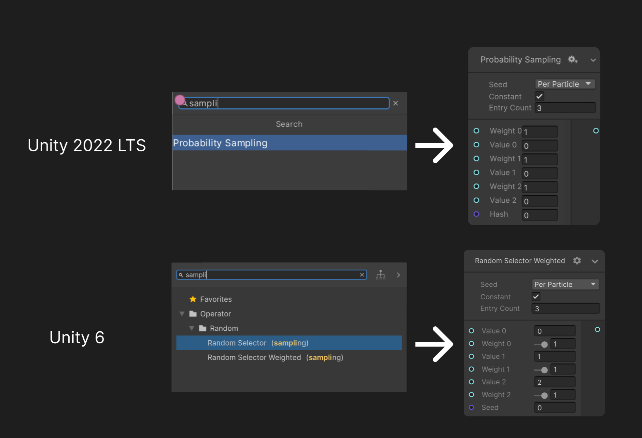Open the Seed dropdown on Random Selector Weighted
Viewport: 642px width, 438px height.
click(565, 284)
